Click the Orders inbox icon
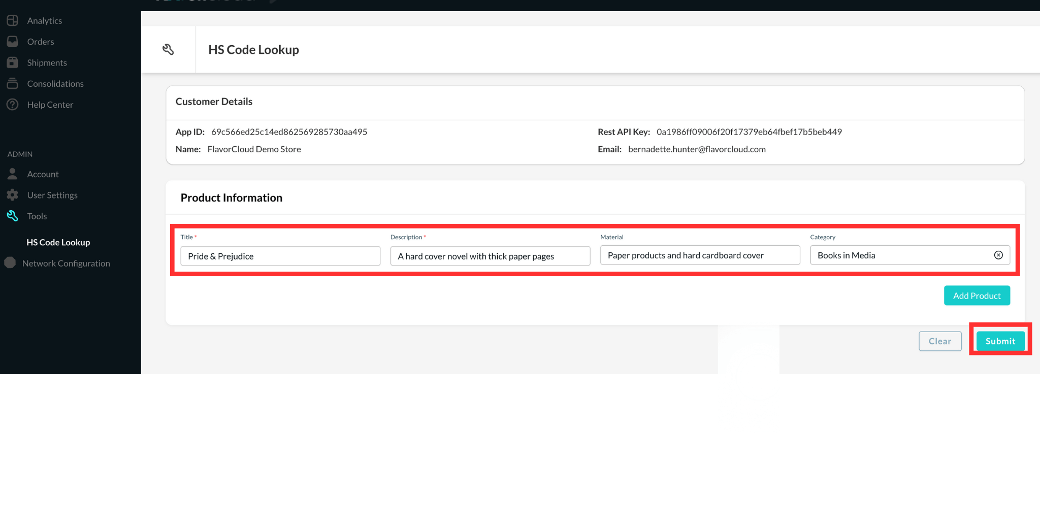1040x526 pixels. [x=13, y=42]
